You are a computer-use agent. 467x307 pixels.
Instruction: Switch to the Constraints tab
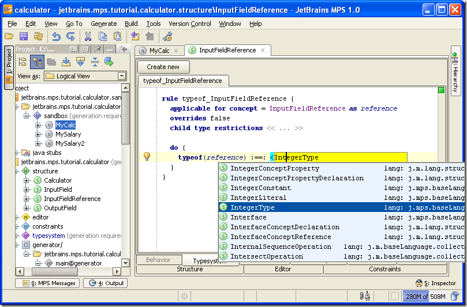click(x=385, y=269)
